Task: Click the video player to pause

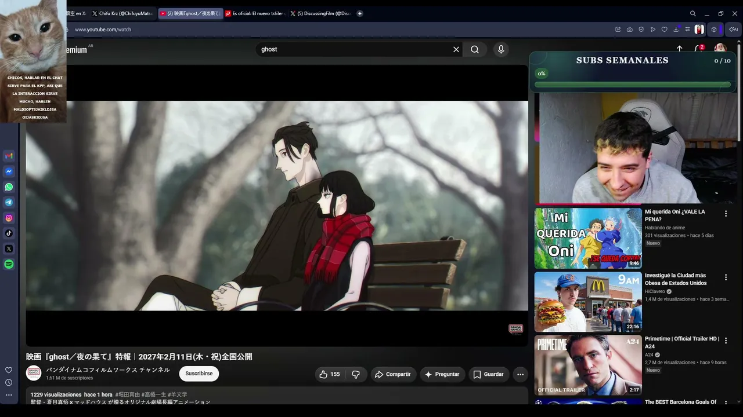Action: pos(277,206)
